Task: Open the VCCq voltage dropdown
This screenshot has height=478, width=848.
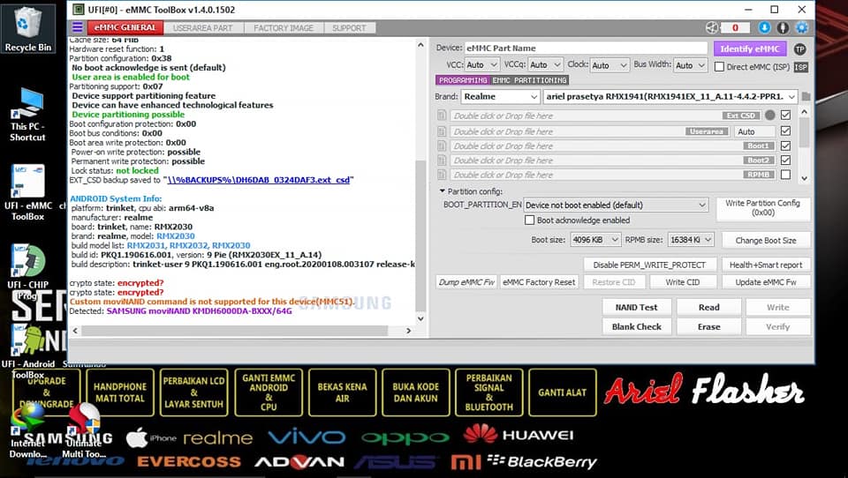Action: pos(545,64)
